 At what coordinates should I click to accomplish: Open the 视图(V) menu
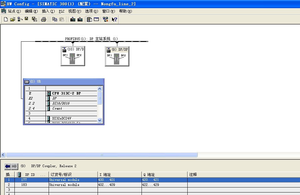click(x=75, y=11)
